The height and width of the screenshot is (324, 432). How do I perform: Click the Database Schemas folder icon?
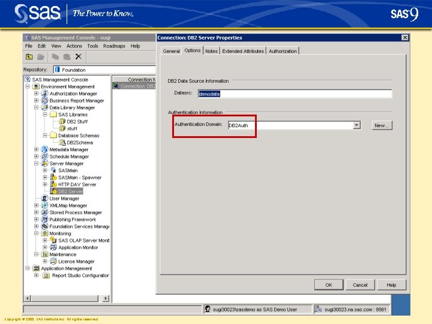pyautogui.click(x=53, y=135)
